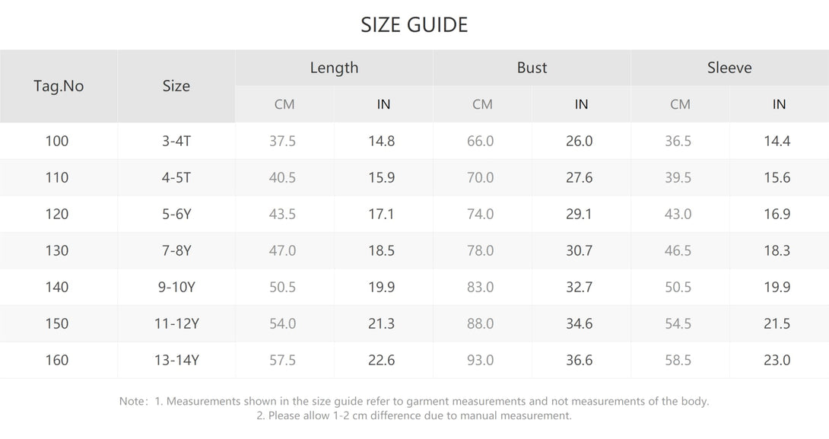The width and height of the screenshot is (829, 439).
Task: Click the 37.5 length value
Action: 282,141
